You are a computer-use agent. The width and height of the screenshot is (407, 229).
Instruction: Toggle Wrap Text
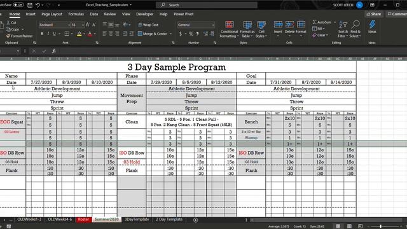tap(148, 25)
